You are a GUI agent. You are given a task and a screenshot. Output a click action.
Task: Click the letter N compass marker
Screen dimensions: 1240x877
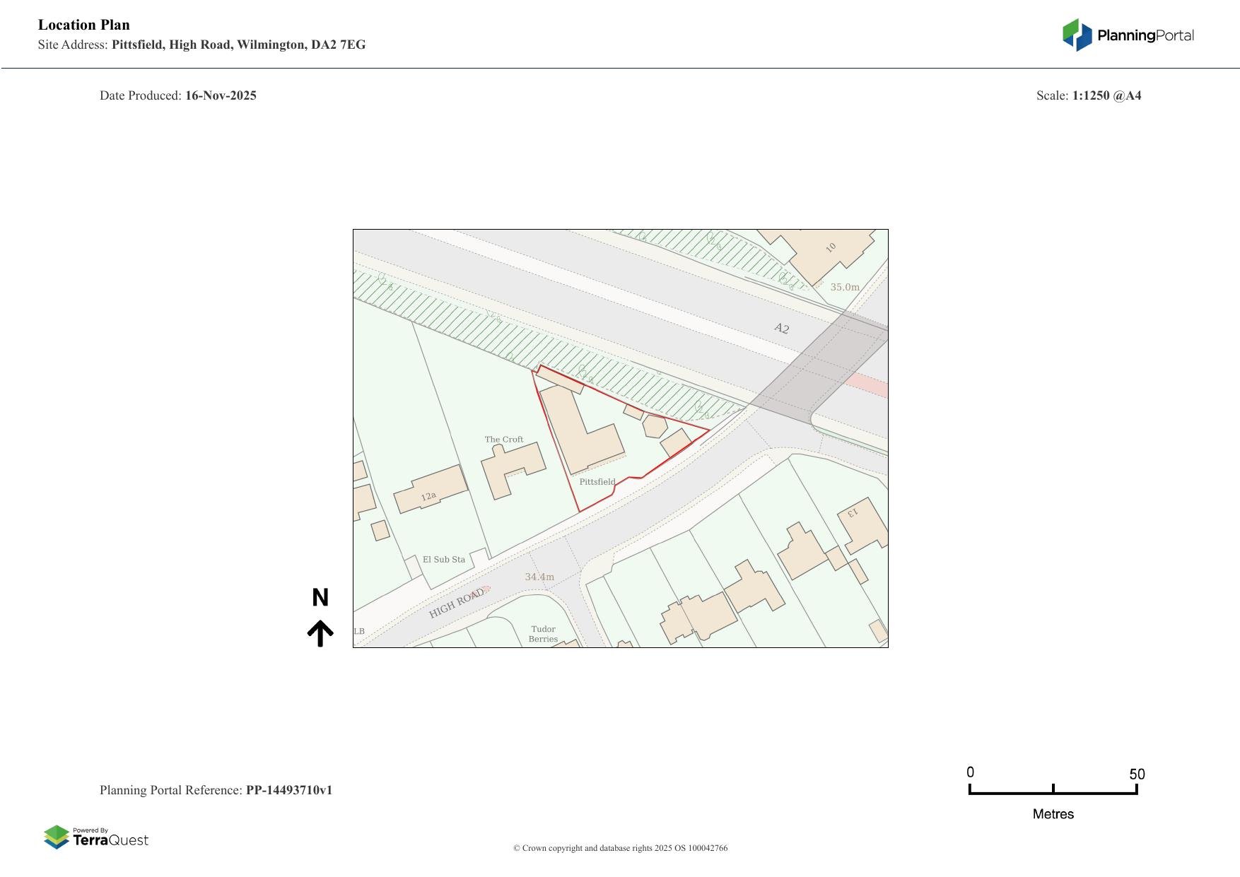(320, 598)
